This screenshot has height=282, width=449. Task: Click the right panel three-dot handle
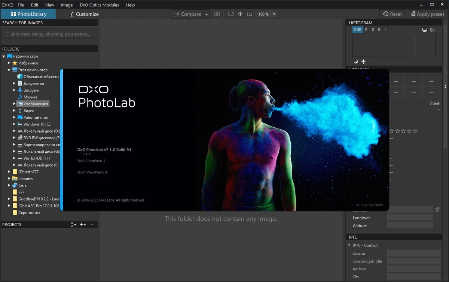445,87
